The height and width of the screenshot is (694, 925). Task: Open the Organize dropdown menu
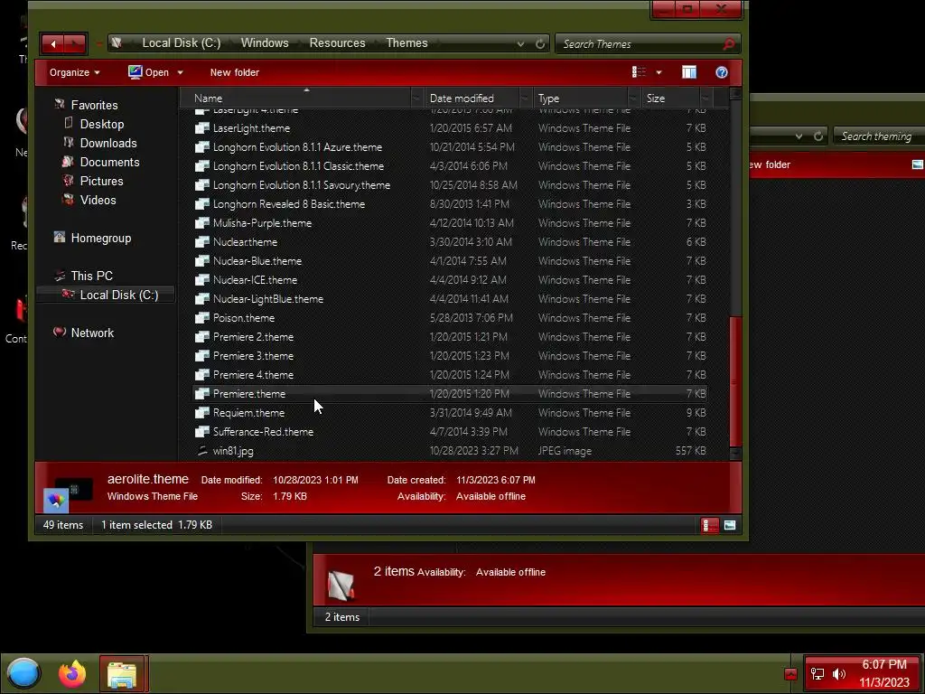point(74,72)
